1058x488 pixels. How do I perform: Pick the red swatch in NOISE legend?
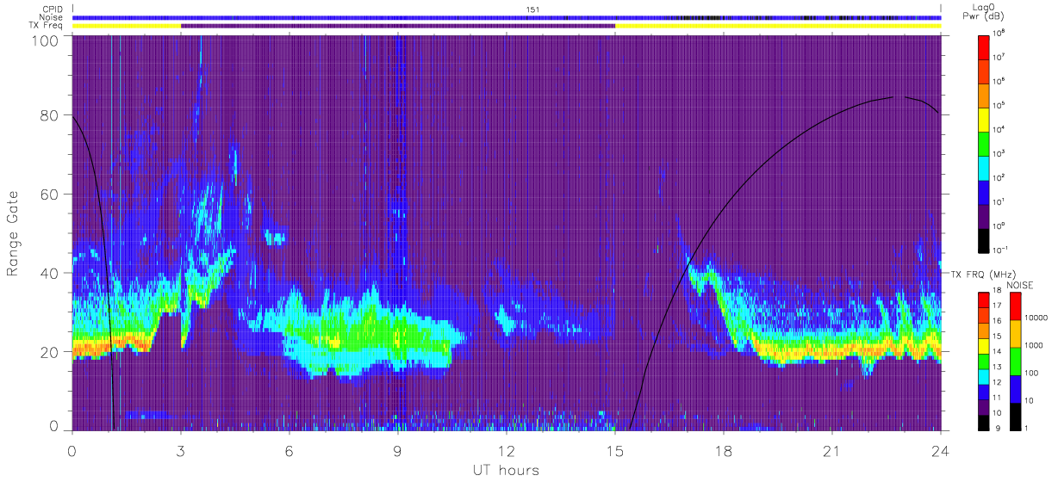click(1016, 306)
